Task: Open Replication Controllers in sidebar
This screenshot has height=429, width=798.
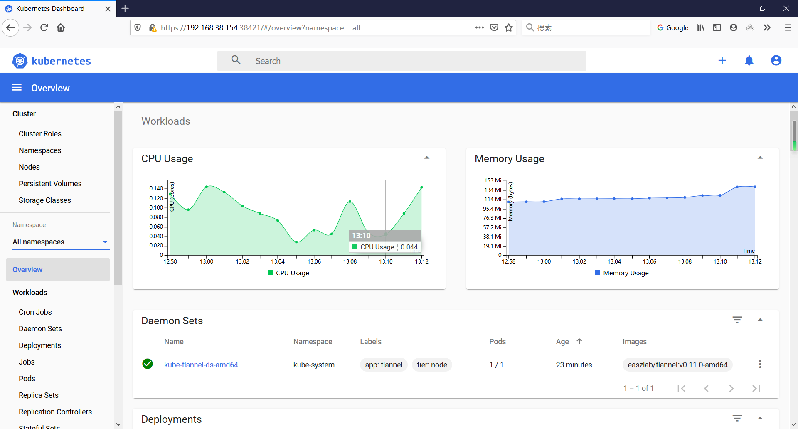Action: coord(55,412)
